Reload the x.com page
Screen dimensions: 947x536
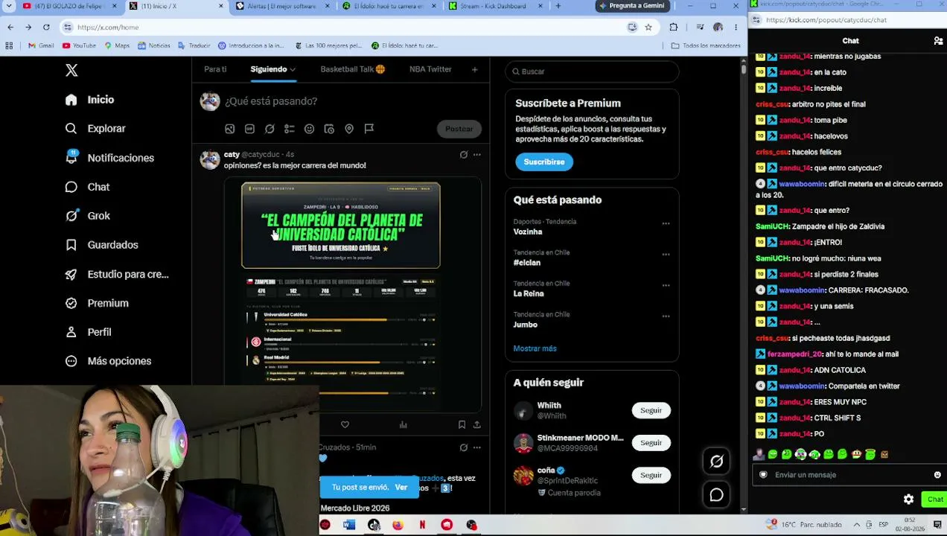tap(46, 28)
